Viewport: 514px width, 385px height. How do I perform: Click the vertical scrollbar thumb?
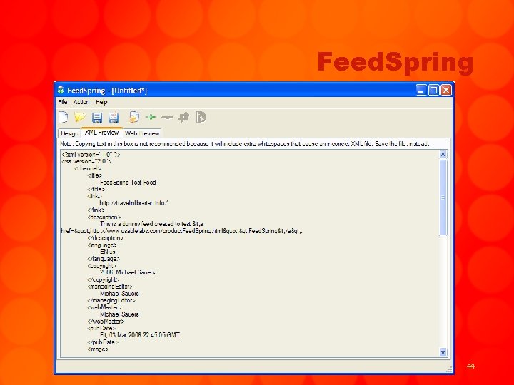tap(443, 197)
